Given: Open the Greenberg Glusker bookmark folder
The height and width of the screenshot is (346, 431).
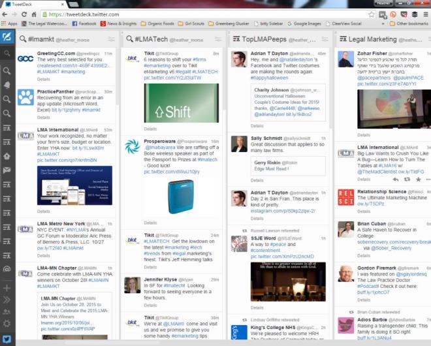Looking at the screenshot, I should 229,24.
